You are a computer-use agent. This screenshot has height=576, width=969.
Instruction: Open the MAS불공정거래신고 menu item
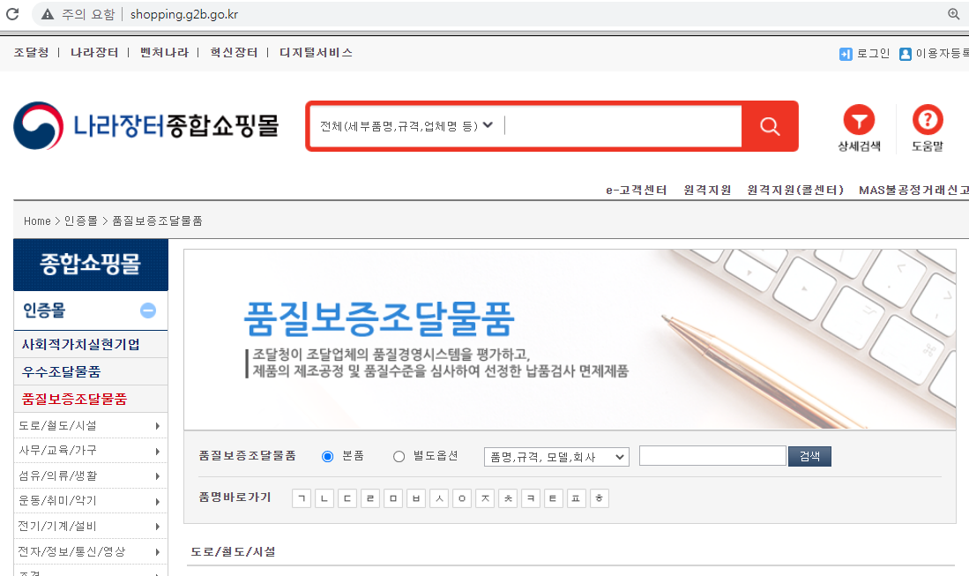(x=913, y=190)
